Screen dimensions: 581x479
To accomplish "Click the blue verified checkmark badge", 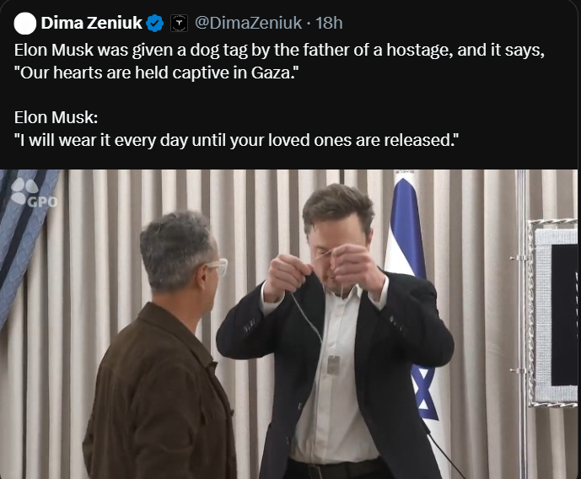I will coord(155,24).
